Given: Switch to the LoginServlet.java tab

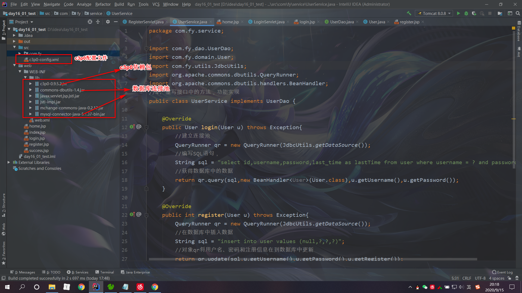Looking at the screenshot, I should [269, 22].
